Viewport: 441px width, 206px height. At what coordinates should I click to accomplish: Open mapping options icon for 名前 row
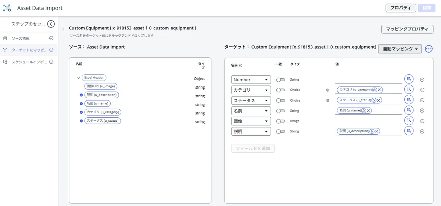point(409,110)
